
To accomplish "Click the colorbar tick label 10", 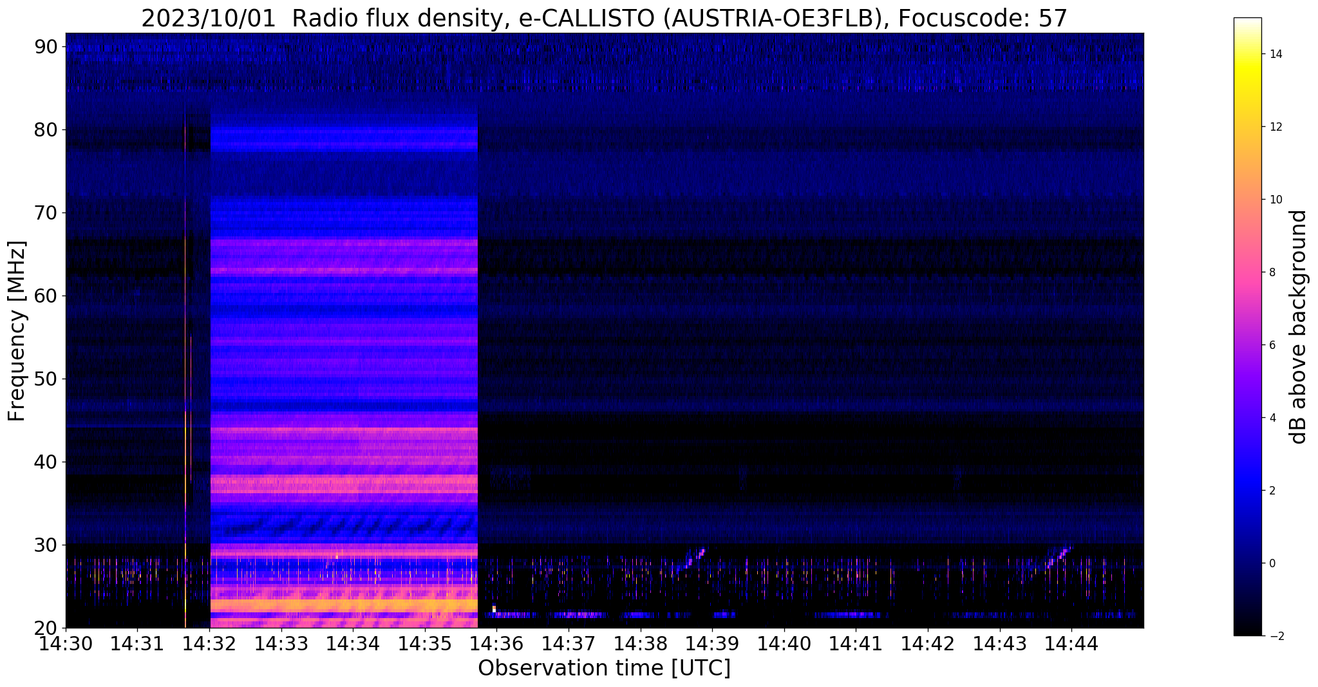I will coord(1275,200).
